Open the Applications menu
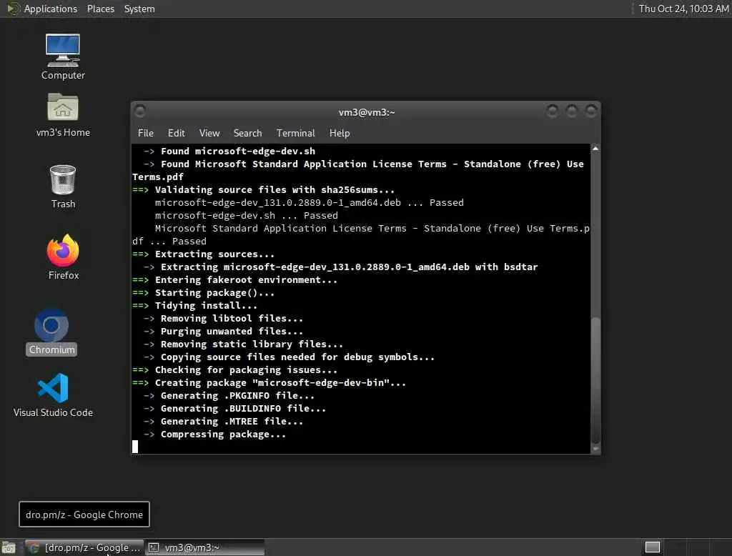The width and height of the screenshot is (732, 556). 51,9
